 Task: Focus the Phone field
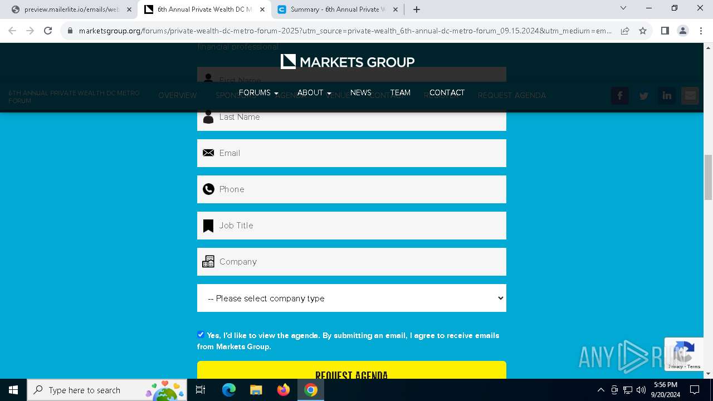[x=351, y=189]
